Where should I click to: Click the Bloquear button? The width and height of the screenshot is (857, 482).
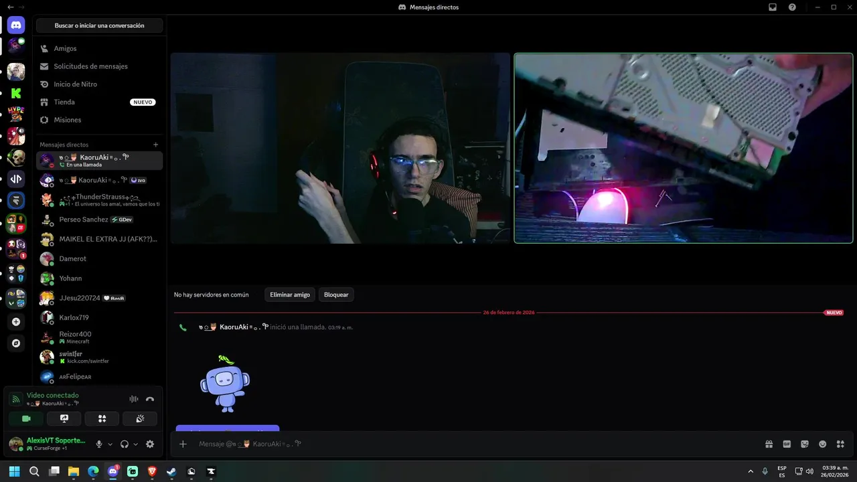(336, 295)
